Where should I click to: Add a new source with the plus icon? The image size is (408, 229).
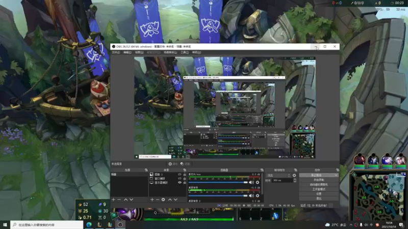[152, 199]
